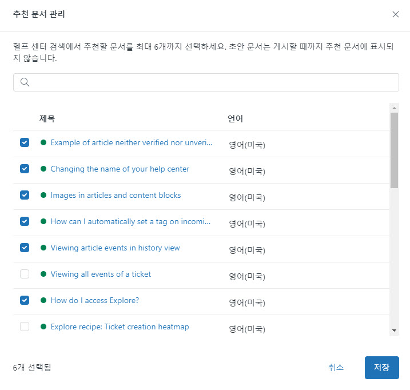
Task: Click the article list scrollbar thumb
Action: [394, 150]
